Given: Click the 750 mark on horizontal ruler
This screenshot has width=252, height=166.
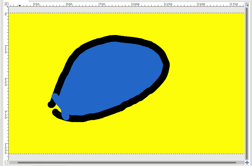Looking at the screenshot, I should click(102, 4).
